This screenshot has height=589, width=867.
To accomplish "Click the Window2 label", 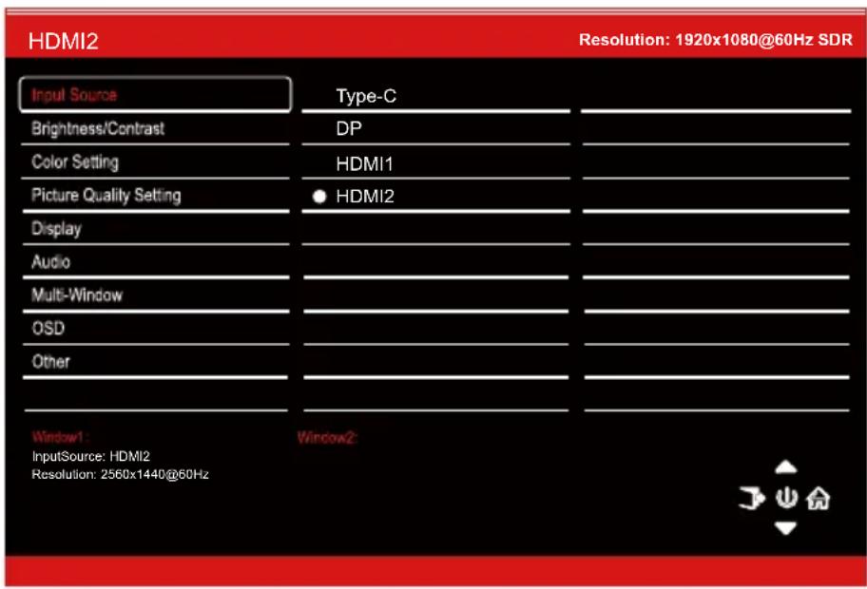I will click(327, 438).
